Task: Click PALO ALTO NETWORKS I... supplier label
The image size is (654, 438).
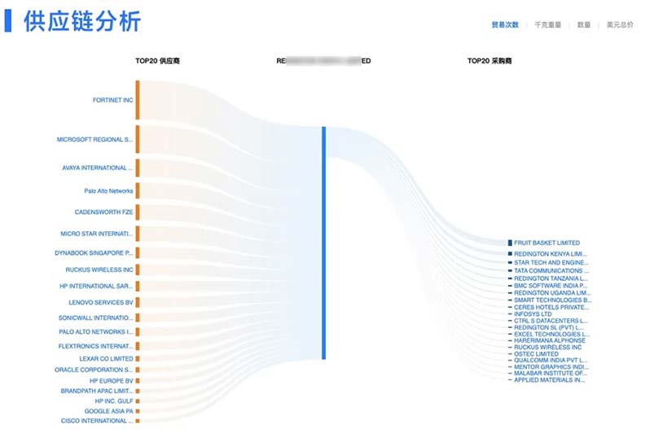Action: click(96, 332)
